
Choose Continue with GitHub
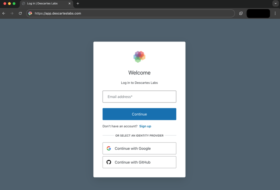tap(139, 162)
